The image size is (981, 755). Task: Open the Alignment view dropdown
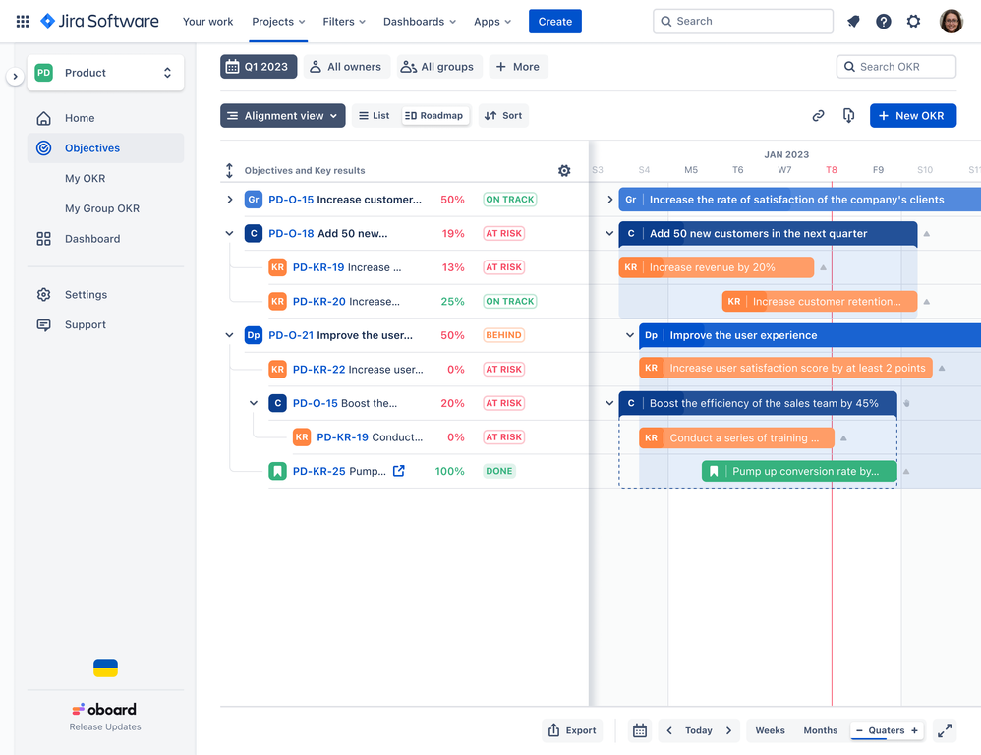pos(282,115)
